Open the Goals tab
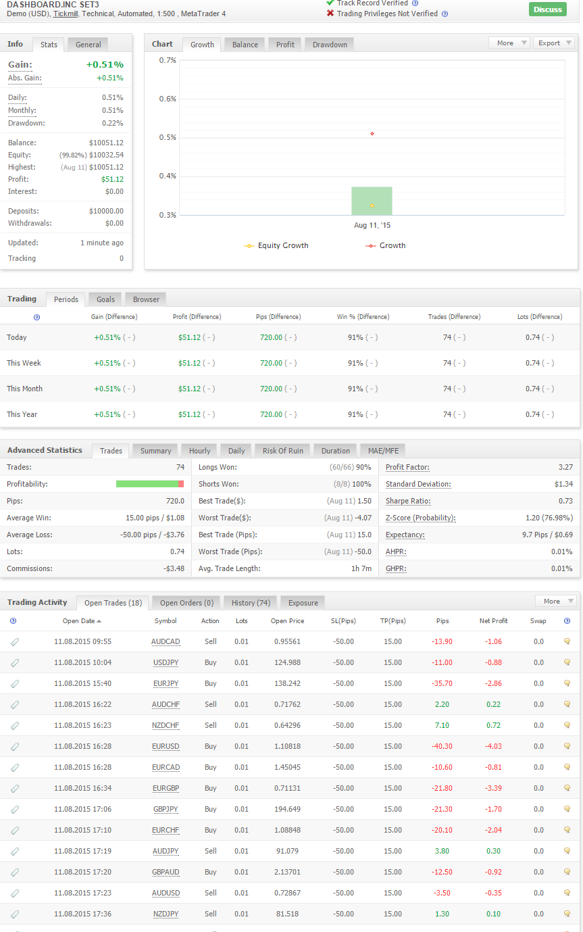The image size is (583, 932). coord(105,299)
